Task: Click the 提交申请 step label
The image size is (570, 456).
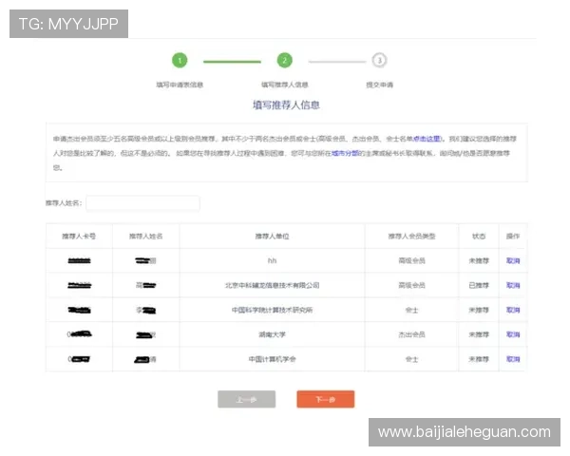Action: tap(379, 85)
